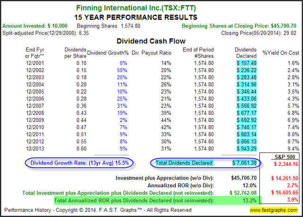Click the $ 692.92 highlighted cell
Image resolution: width=303 pixels, height=217 pixels.
pyautogui.click(x=247, y=120)
